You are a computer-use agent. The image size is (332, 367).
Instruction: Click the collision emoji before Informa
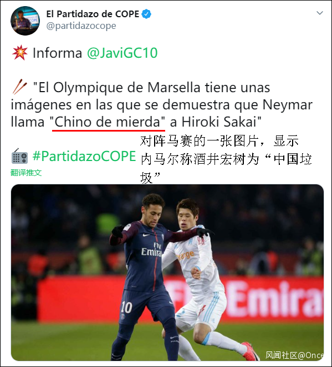pos(20,52)
